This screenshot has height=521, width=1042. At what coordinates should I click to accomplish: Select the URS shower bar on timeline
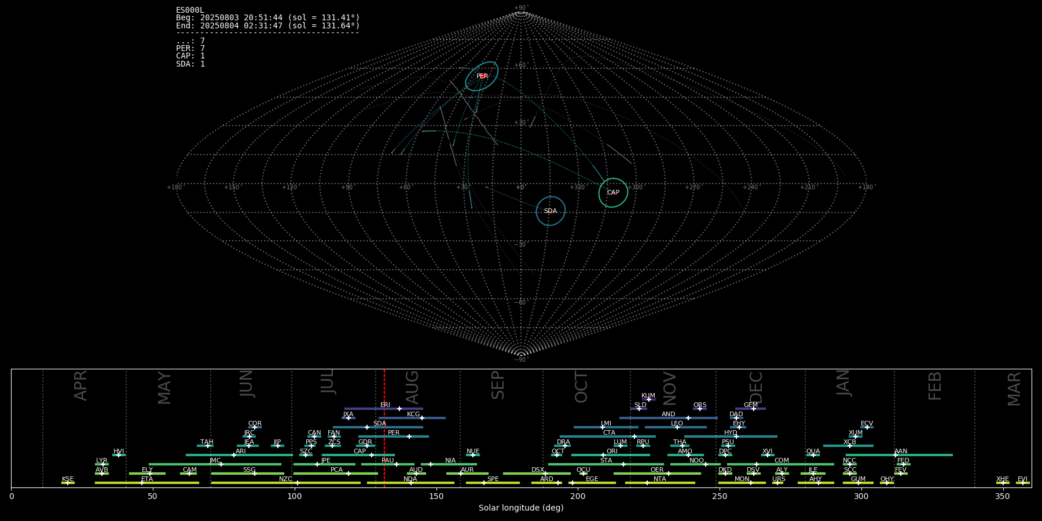point(778,483)
